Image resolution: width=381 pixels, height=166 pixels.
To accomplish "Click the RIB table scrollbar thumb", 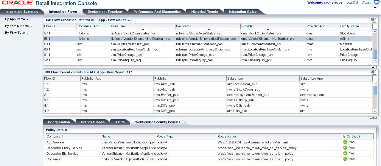I will click(x=375, y=91).
